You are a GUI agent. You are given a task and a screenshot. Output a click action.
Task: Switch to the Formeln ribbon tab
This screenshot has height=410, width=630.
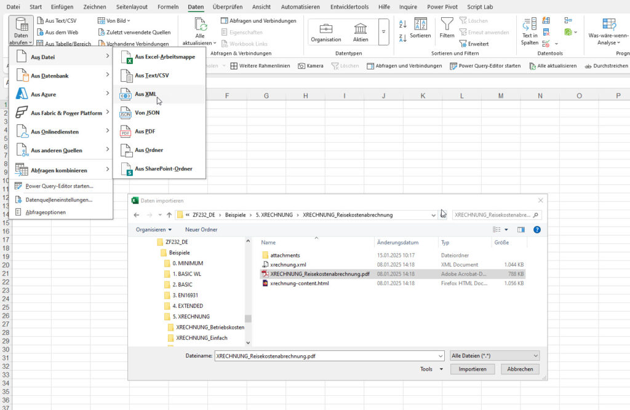[168, 7]
